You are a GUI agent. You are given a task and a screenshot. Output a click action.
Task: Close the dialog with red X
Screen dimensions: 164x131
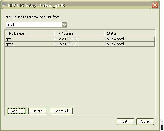(x=155, y=5)
